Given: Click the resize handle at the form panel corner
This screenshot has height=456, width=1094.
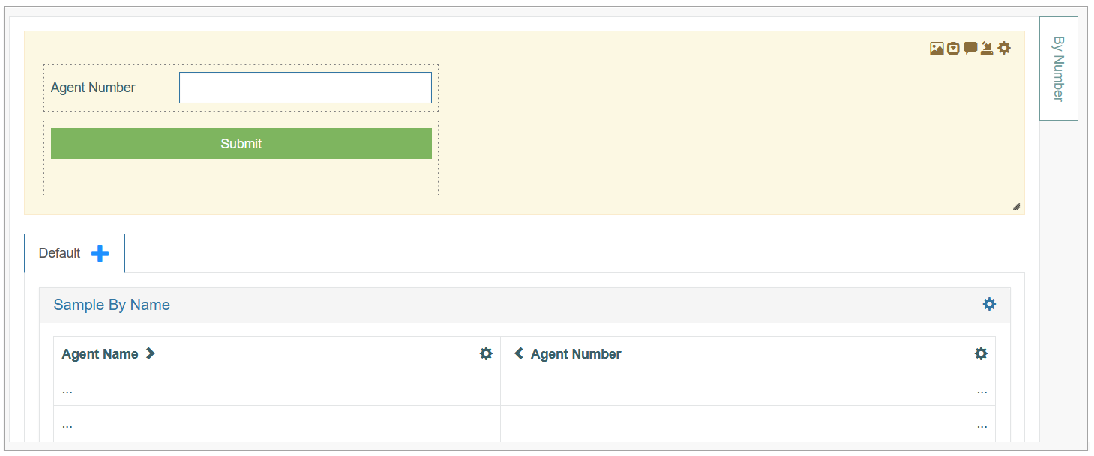Looking at the screenshot, I should (1016, 207).
